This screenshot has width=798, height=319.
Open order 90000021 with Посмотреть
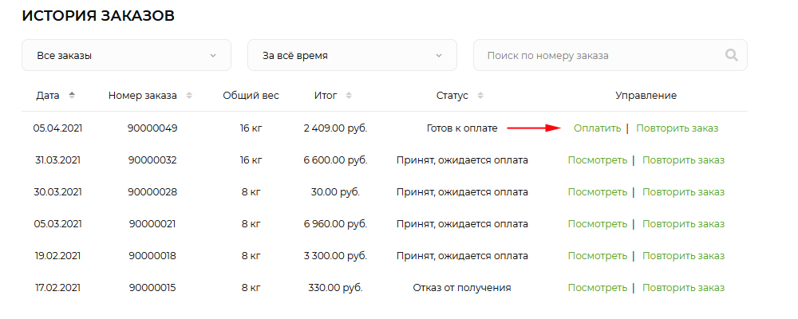(x=597, y=223)
